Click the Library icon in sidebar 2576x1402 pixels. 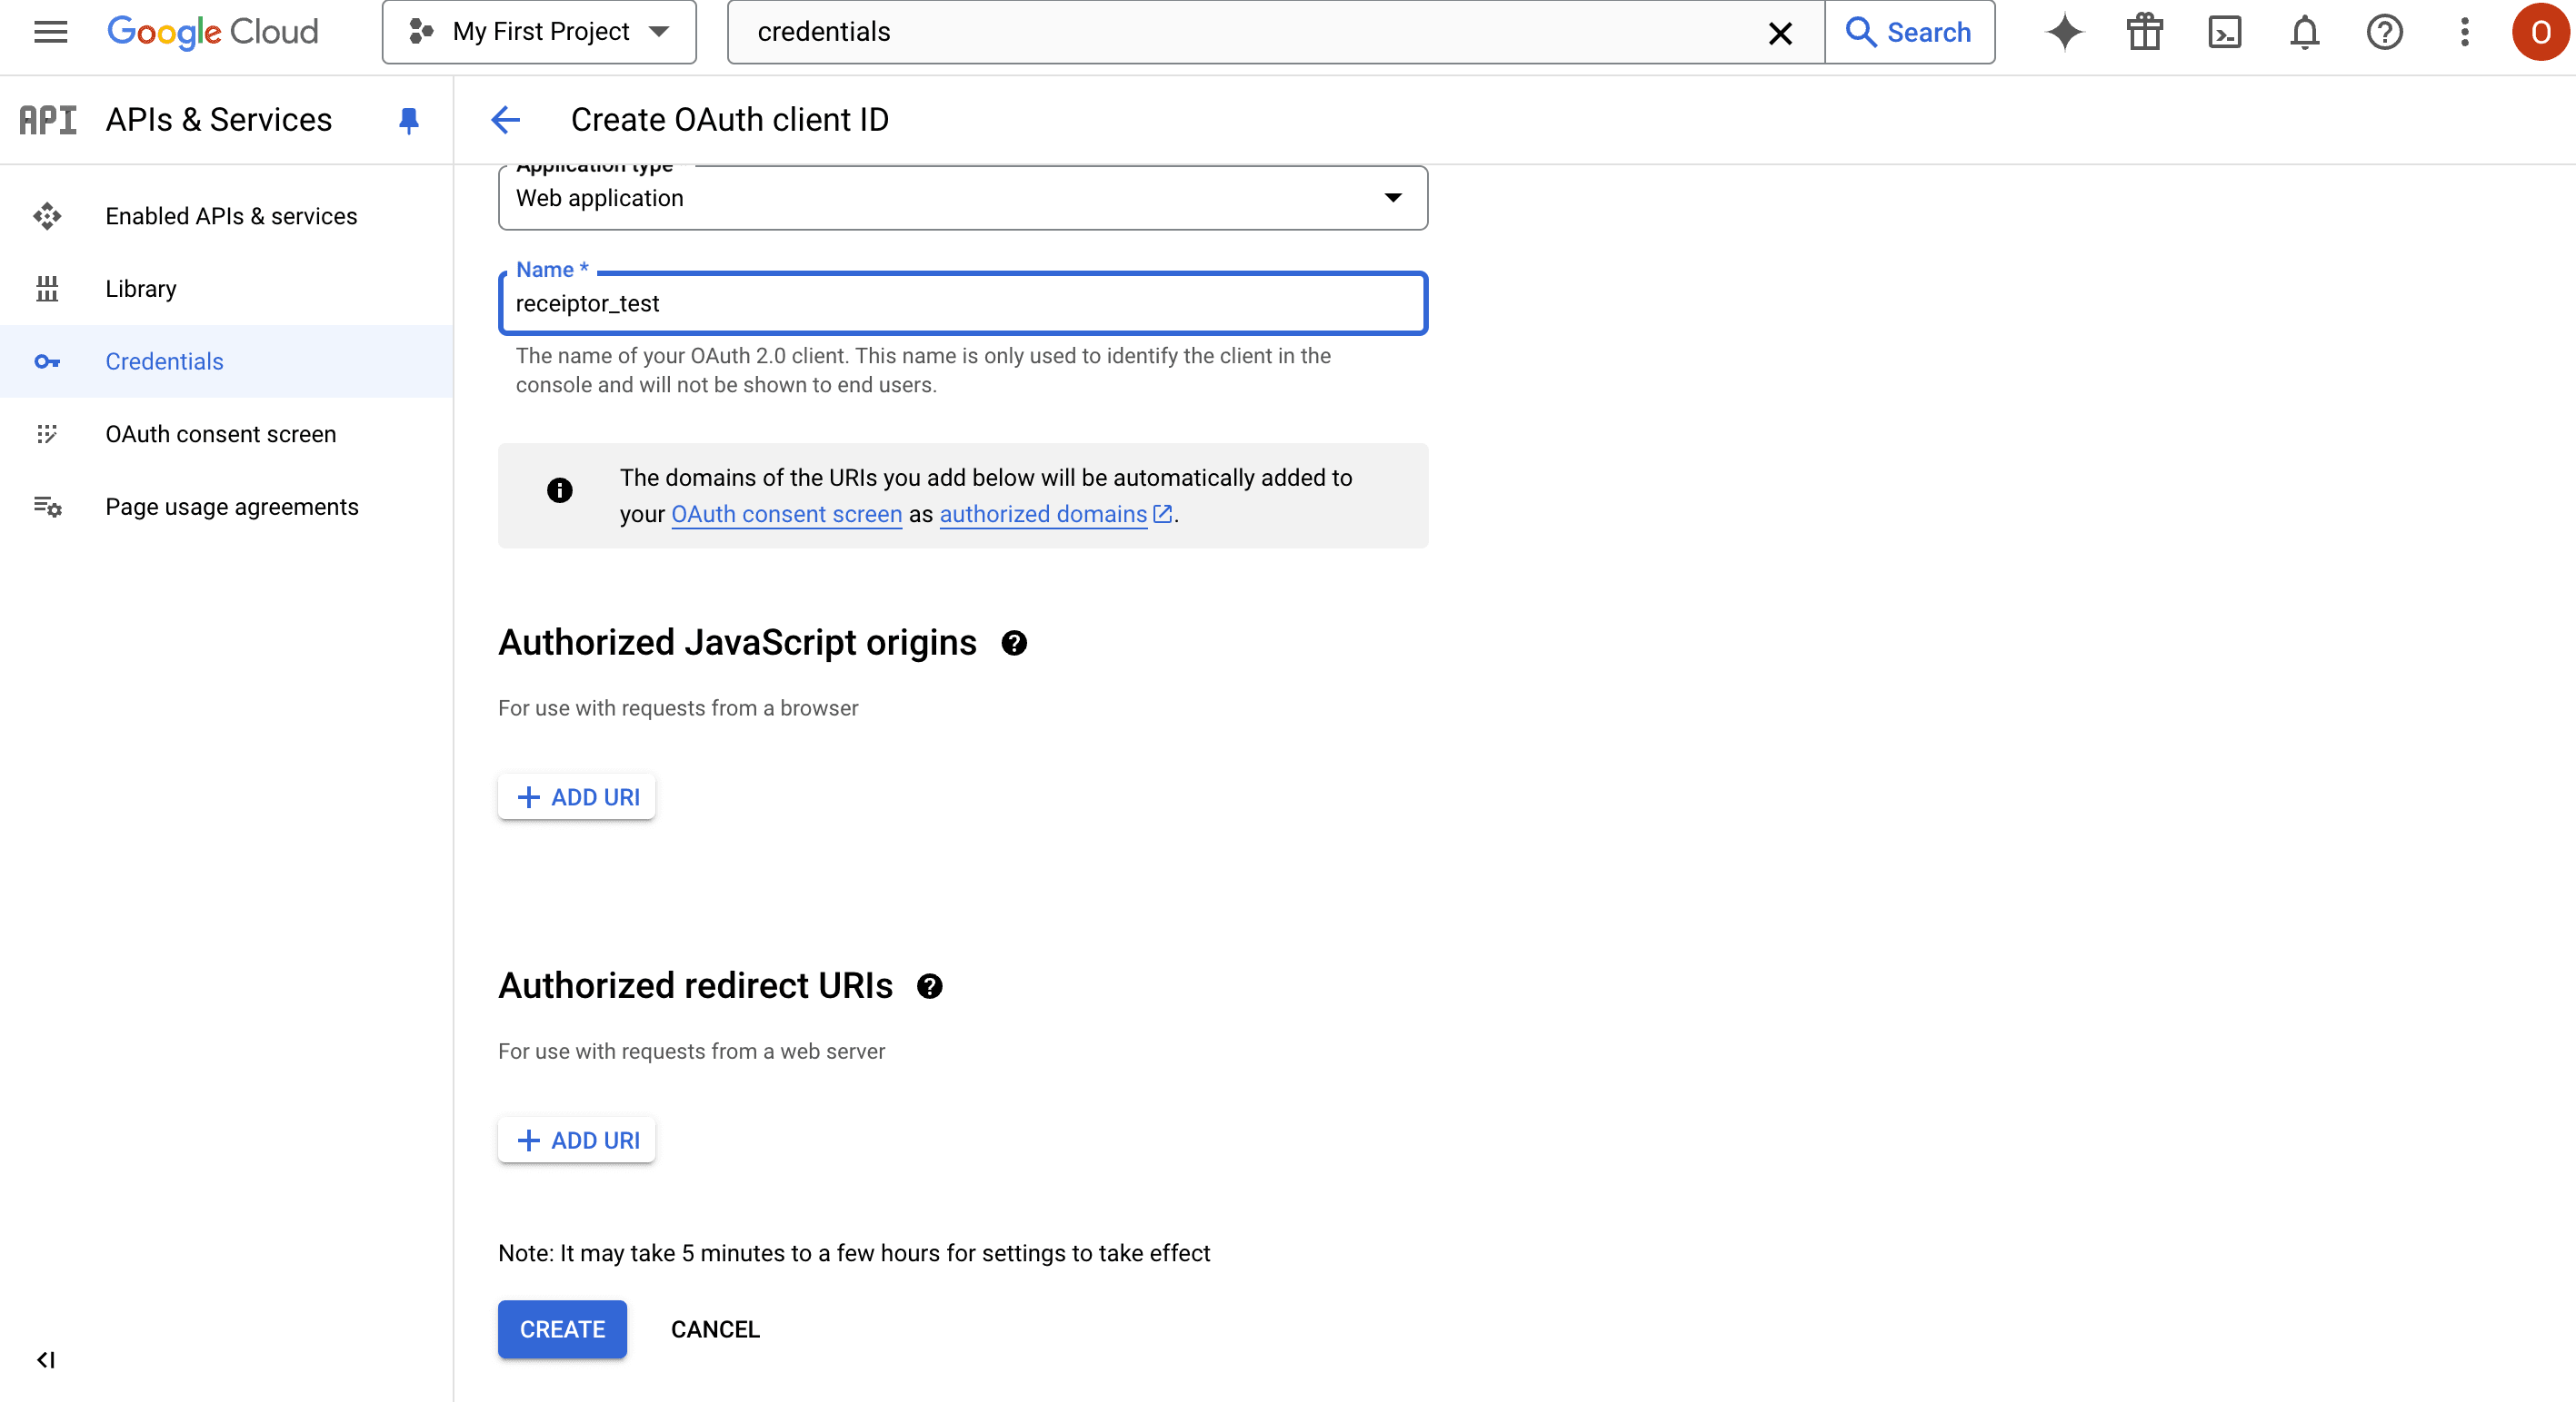click(47, 289)
